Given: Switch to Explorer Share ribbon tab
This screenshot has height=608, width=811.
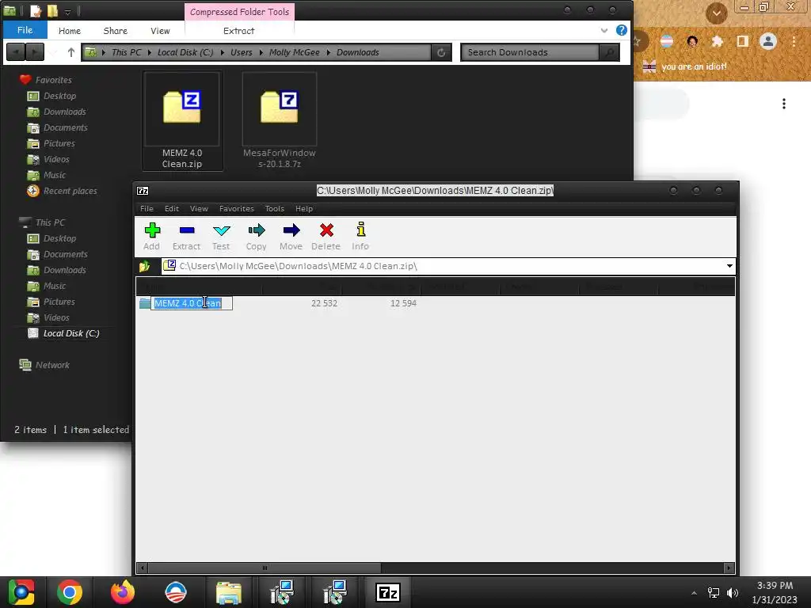Looking at the screenshot, I should click(116, 31).
